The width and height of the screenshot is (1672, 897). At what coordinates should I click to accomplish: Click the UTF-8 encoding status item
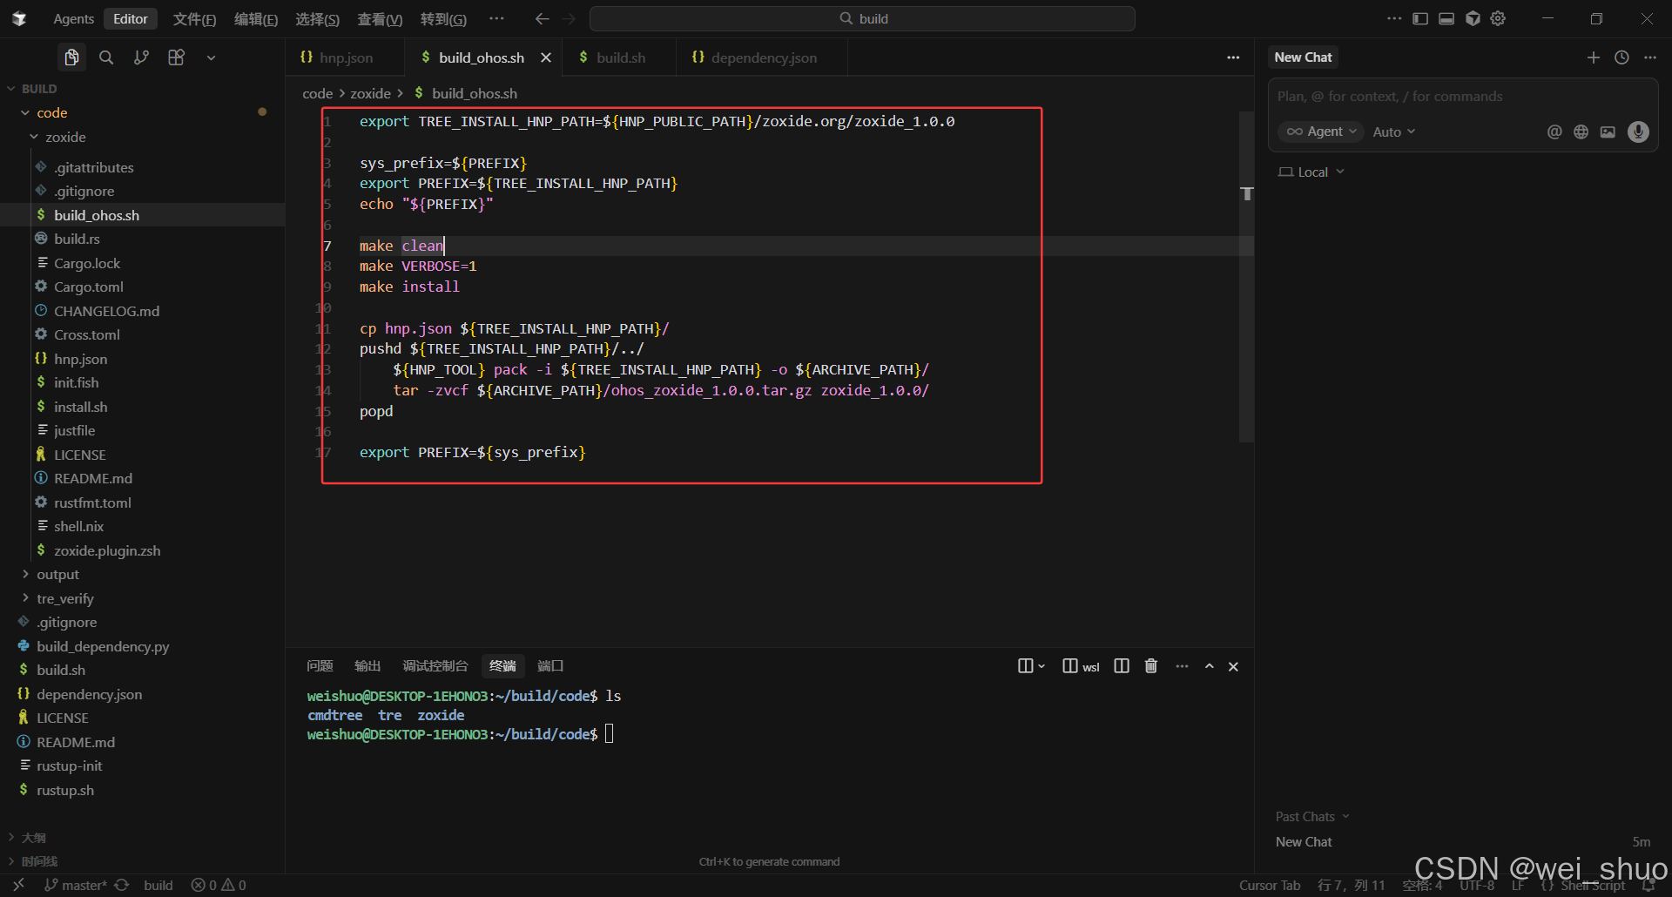1477,885
